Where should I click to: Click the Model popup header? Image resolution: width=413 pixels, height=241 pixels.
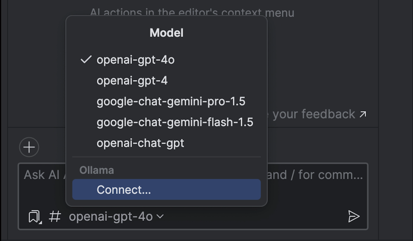point(166,33)
